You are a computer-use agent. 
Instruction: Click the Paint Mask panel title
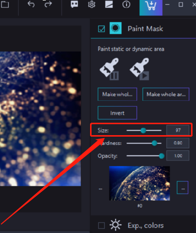[145, 29]
